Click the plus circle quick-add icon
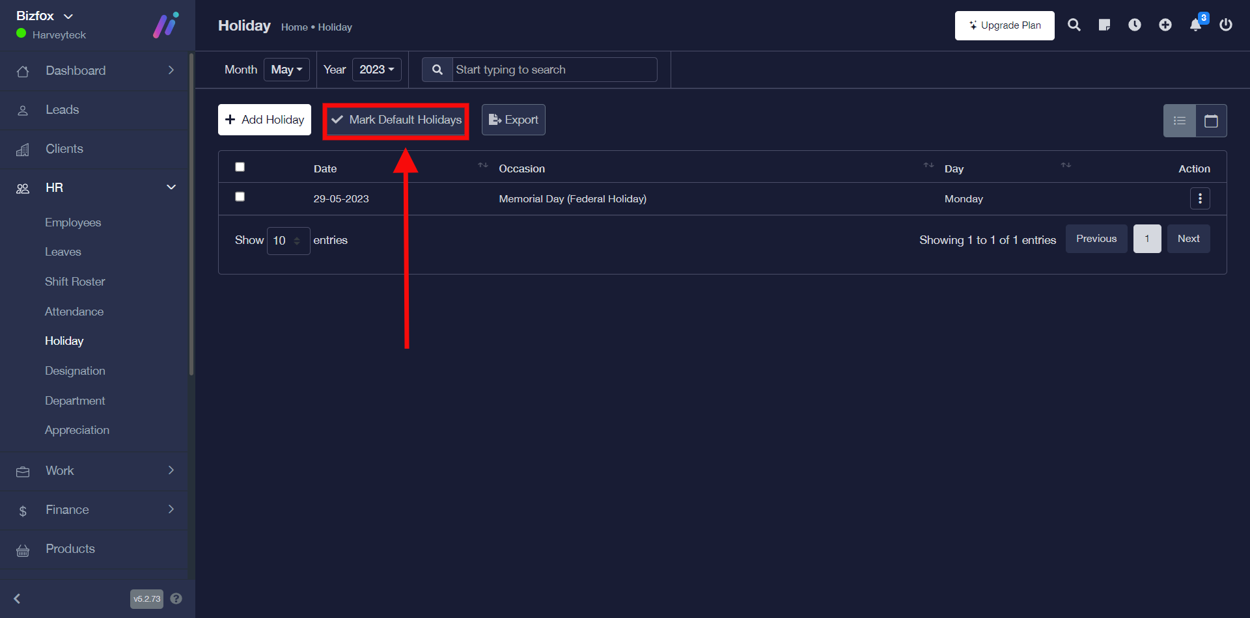Image resolution: width=1250 pixels, height=618 pixels. click(x=1165, y=25)
